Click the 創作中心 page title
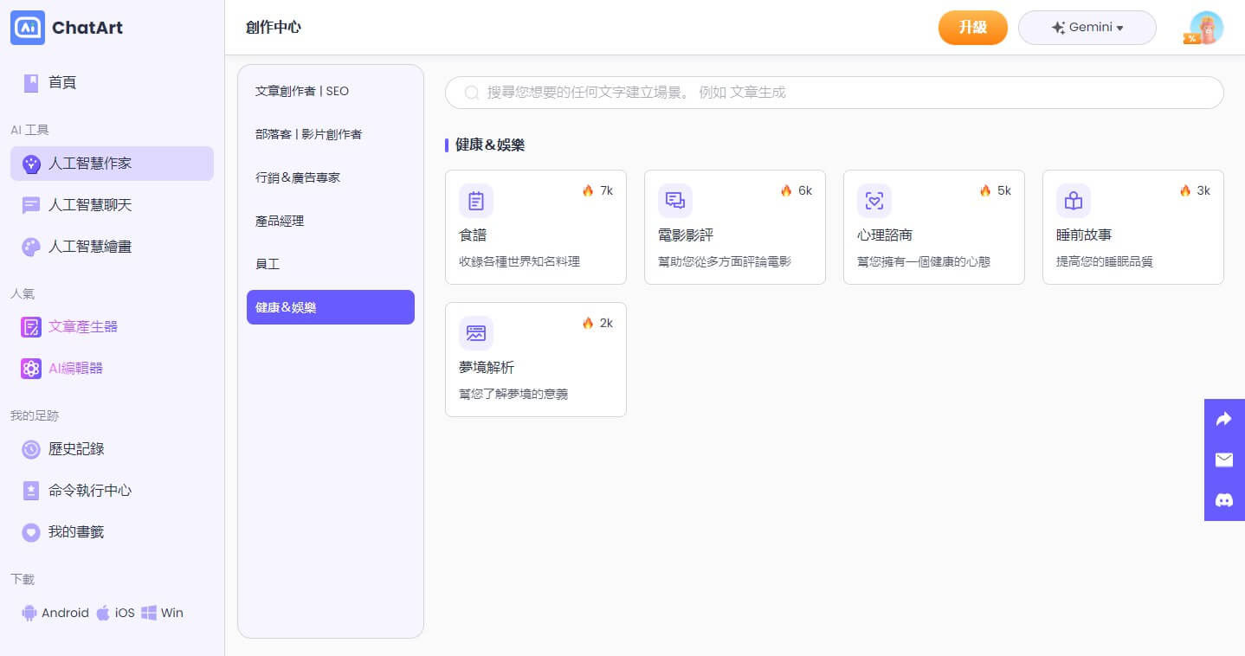This screenshot has width=1245, height=656. click(x=274, y=28)
